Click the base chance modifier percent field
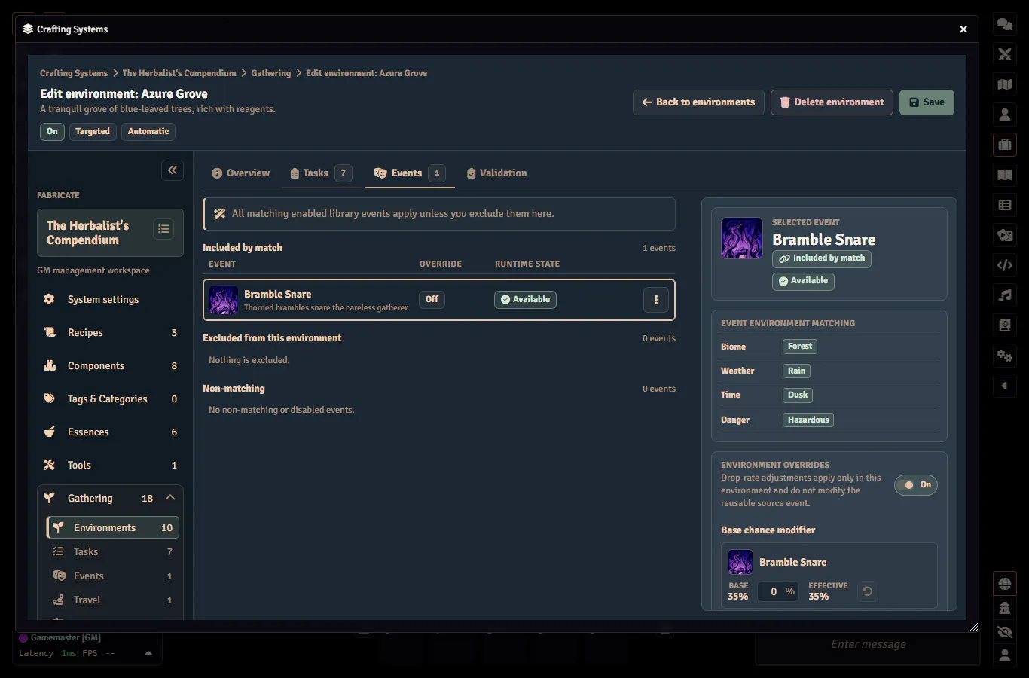Image resolution: width=1029 pixels, height=678 pixels. click(778, 591)
